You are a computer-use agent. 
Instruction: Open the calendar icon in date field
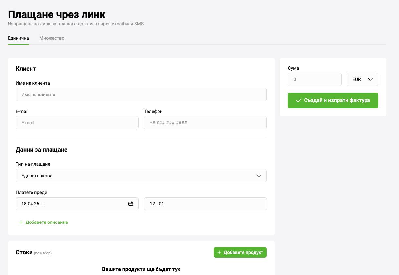[131, 204]
